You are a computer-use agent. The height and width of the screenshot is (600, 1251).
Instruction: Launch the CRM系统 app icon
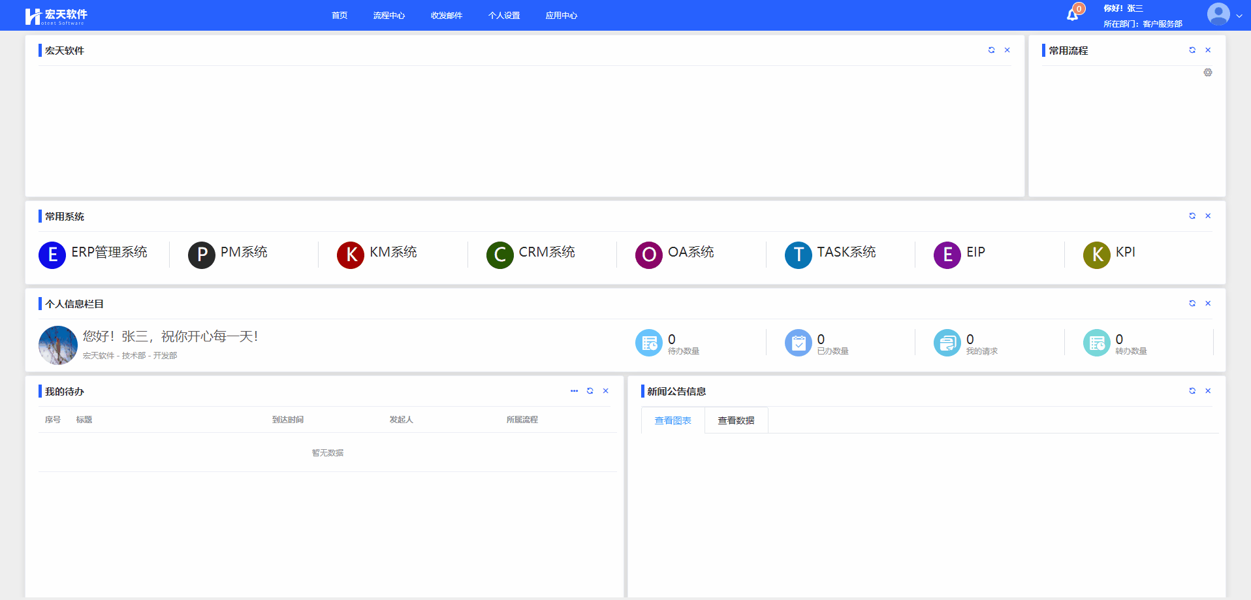[500, 255]
